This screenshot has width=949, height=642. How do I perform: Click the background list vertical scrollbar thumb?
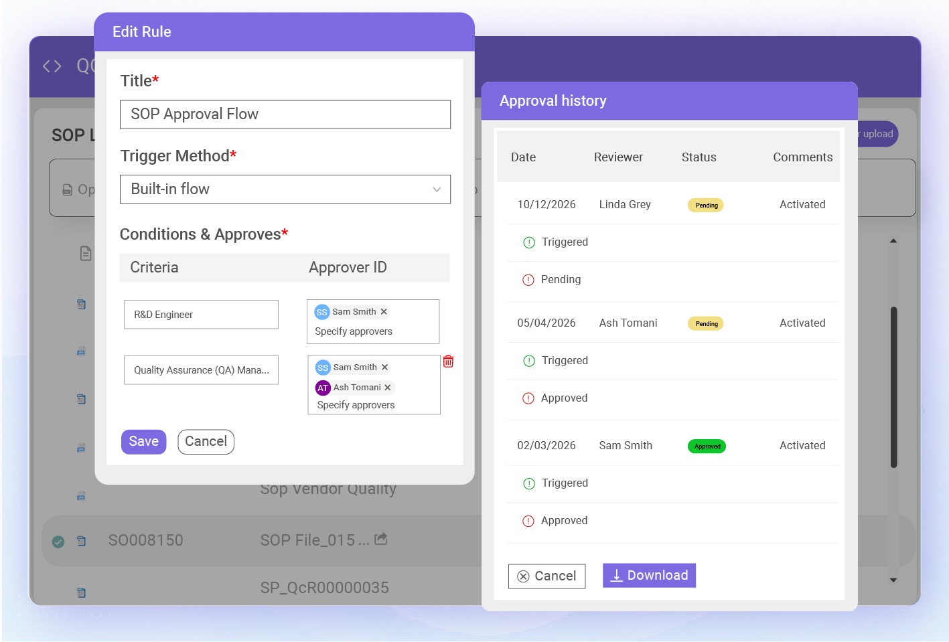[893, 387]
